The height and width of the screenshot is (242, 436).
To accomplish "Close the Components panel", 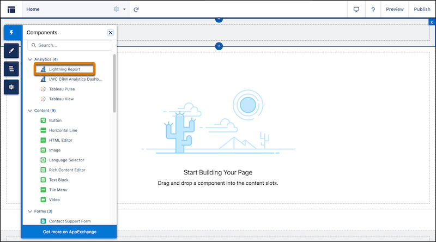I will click(111, 33).
